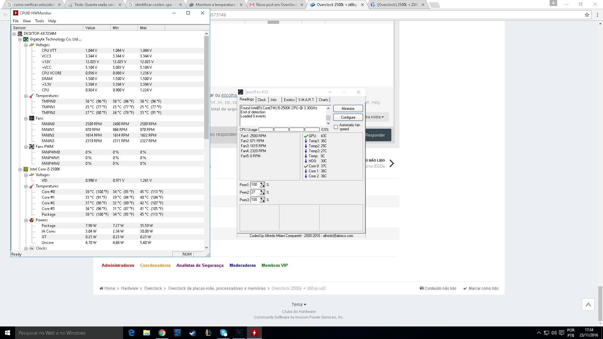Click the Windows search box
The image size is (603, 339).
click(69, 333)
